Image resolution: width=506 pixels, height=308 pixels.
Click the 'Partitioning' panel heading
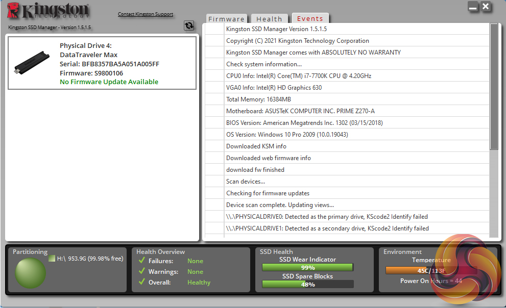[x=30, y=251]
